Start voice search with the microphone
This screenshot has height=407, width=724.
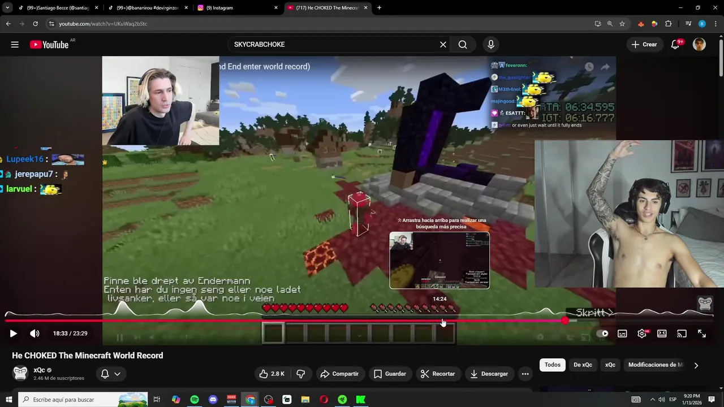tap(491, 45)
